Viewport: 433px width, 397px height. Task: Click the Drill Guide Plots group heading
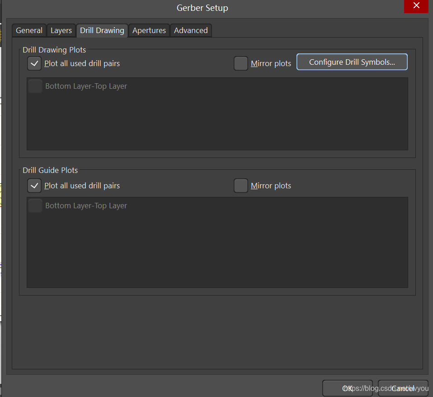coord(50,170)
